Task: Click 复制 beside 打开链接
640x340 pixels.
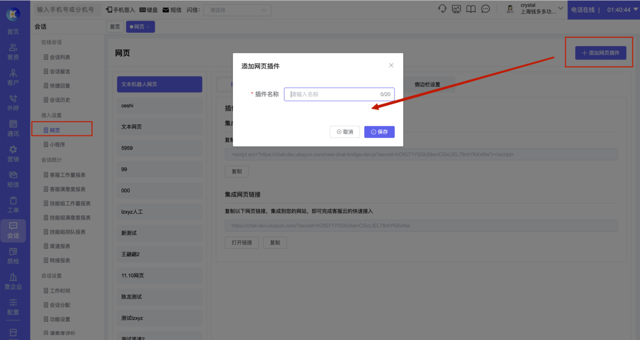Action: (x=275, y=242)
